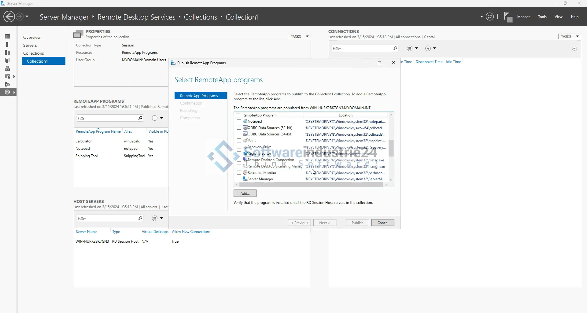Screen dimensions: 587x313
Task: Click search icon in Connections filter
Action: (395, 48)
